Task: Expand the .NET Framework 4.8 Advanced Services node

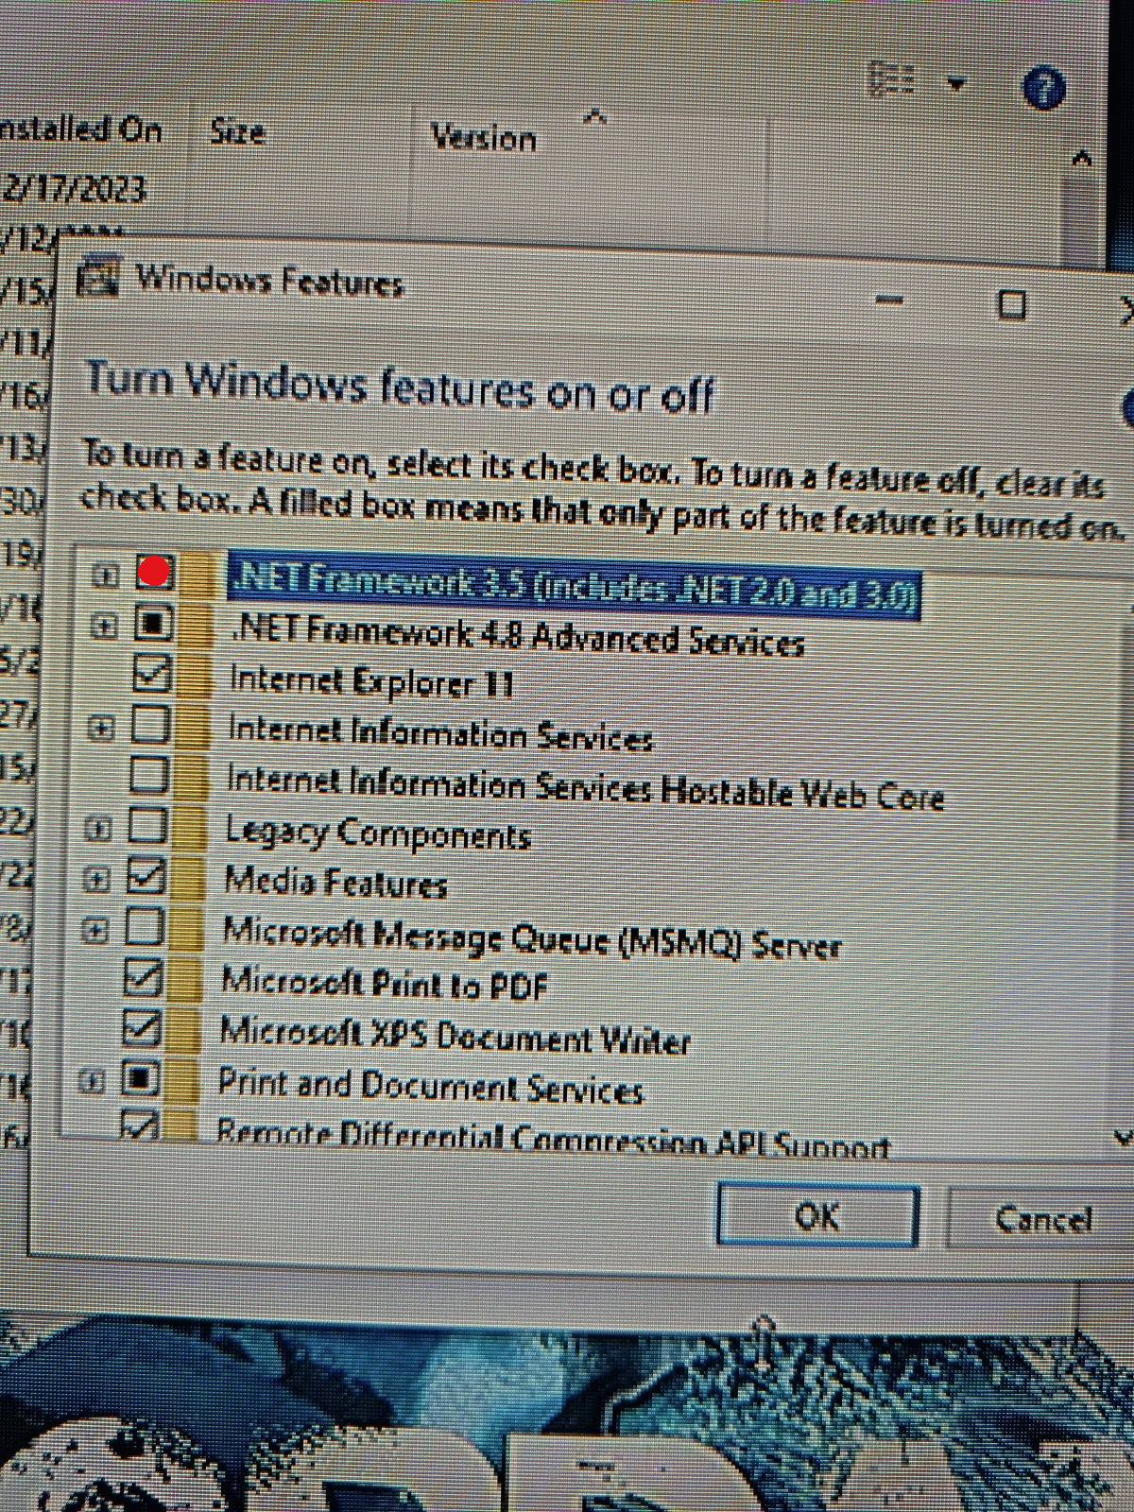Action: pos(104,626)
